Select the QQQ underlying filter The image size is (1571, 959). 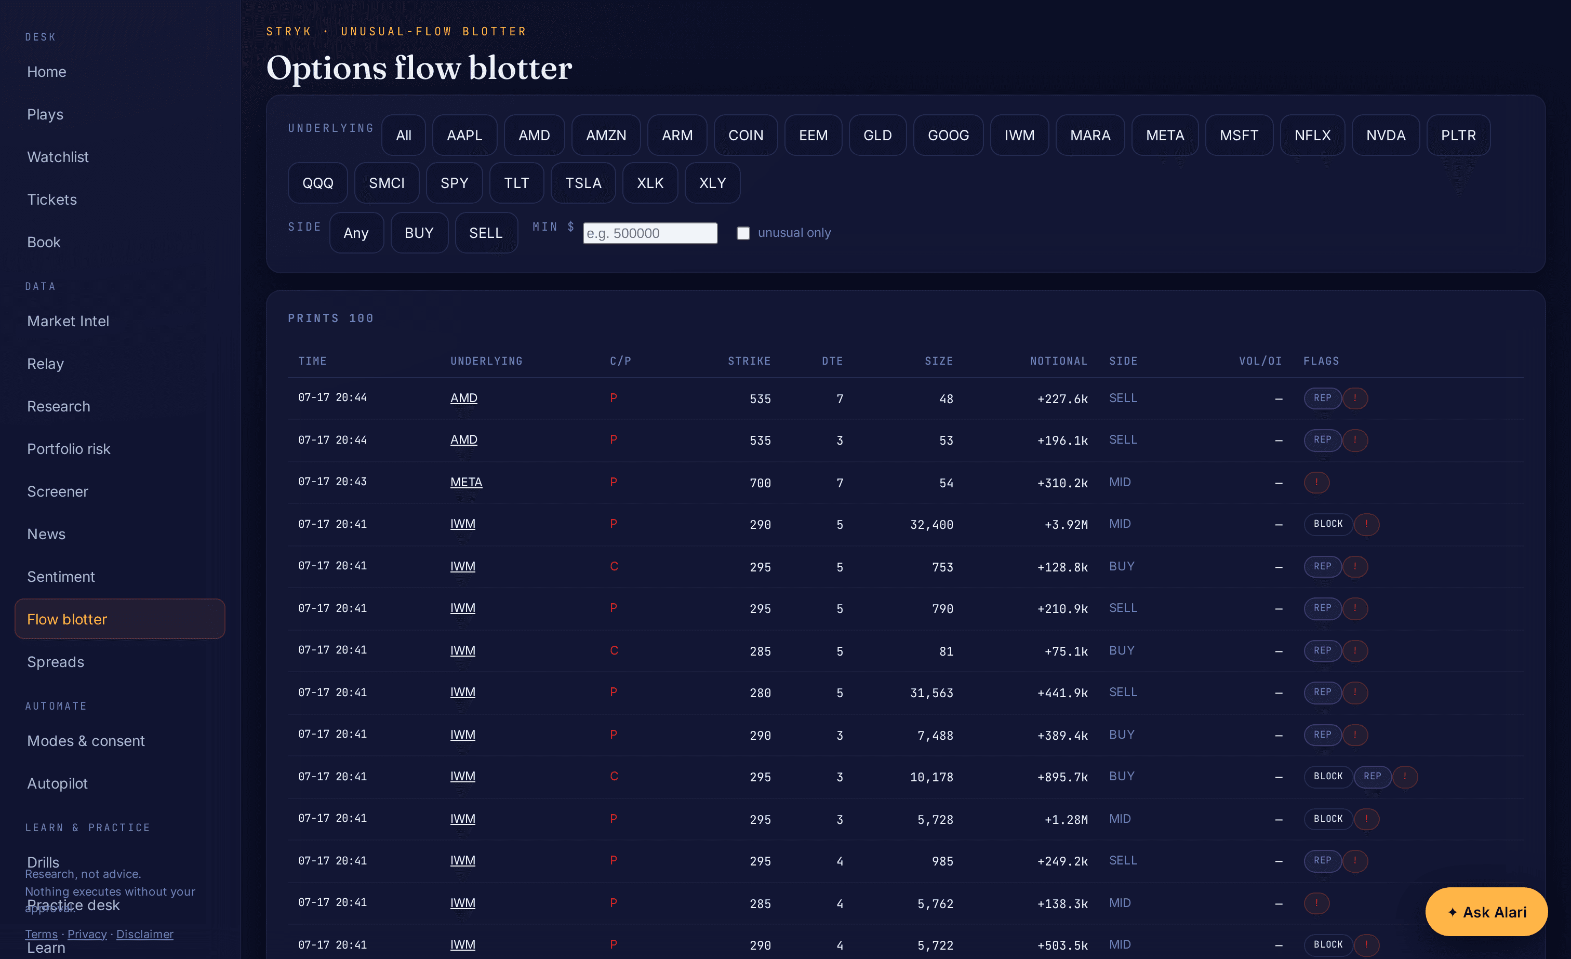coord(317,183)
